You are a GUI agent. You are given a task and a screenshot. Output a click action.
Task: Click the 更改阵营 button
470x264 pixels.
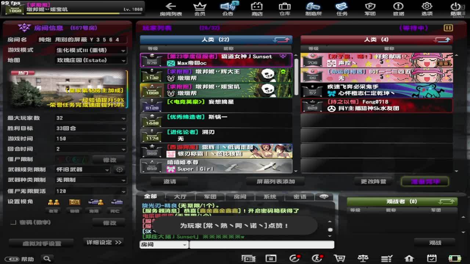click(373, 181)
